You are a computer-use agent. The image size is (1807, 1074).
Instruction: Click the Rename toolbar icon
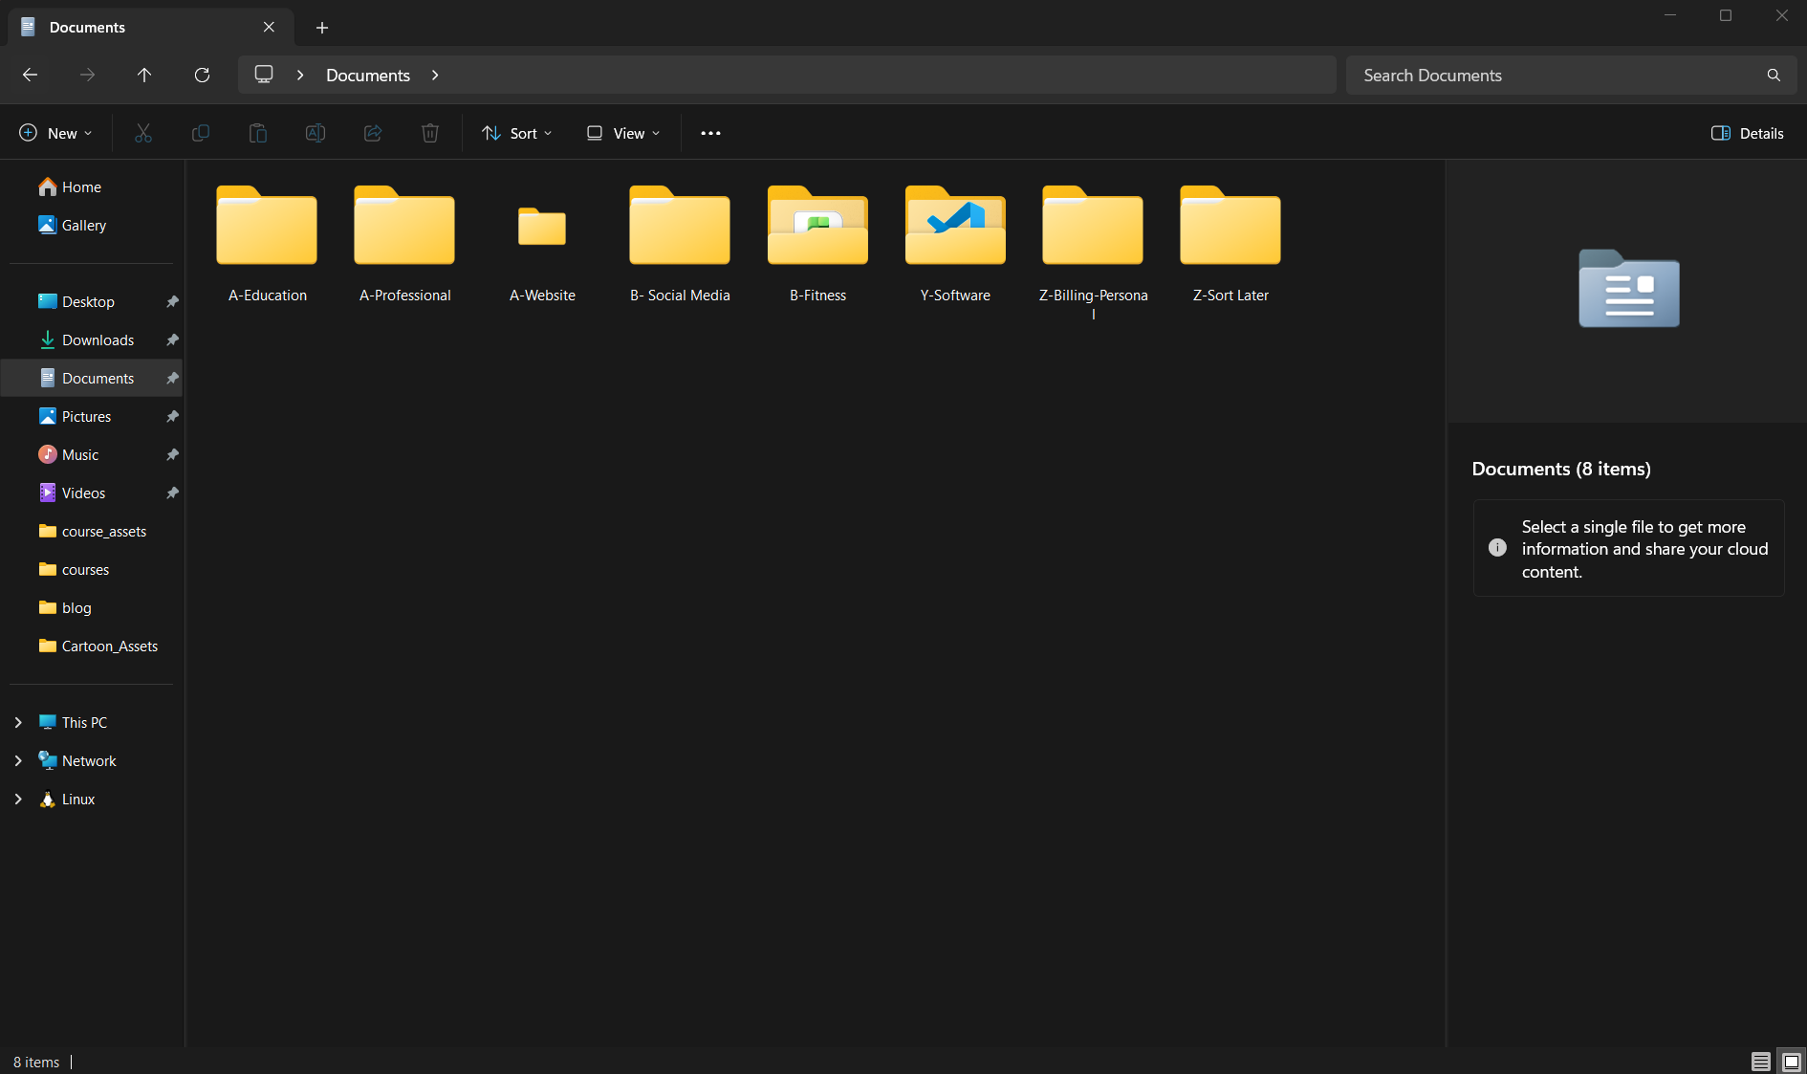[x=316, y=133]
